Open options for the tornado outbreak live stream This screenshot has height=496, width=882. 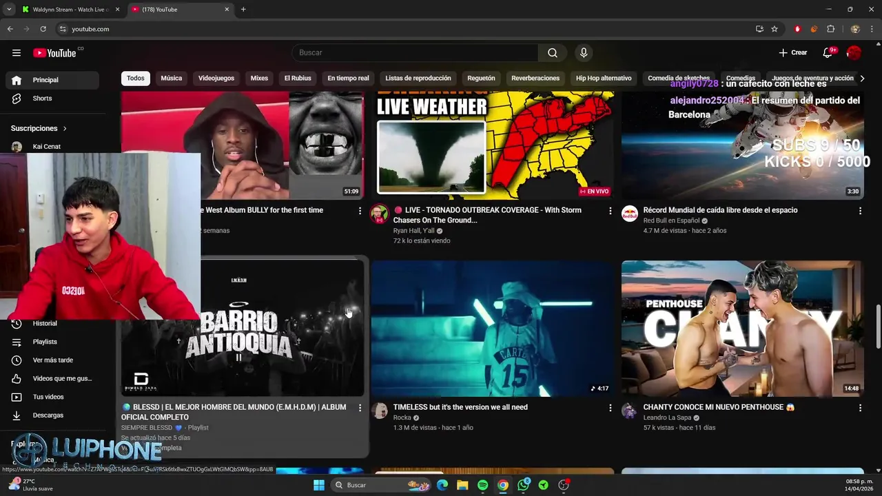[x=610, y=211]
